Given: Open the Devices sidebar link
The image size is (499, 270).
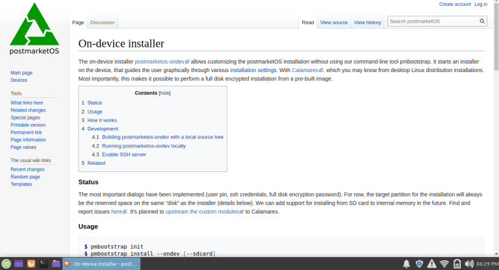Looking at the screenshot, I should 19,80.
